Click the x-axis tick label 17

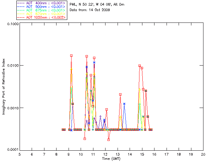[167, 154]
